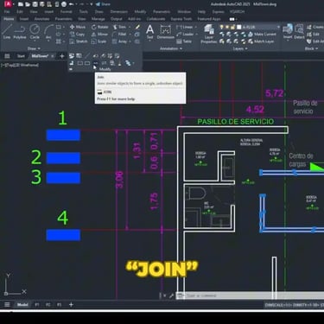Switch to the Manage ribbon tab
The height and width of the screenshot is (324, 324).
98,19
